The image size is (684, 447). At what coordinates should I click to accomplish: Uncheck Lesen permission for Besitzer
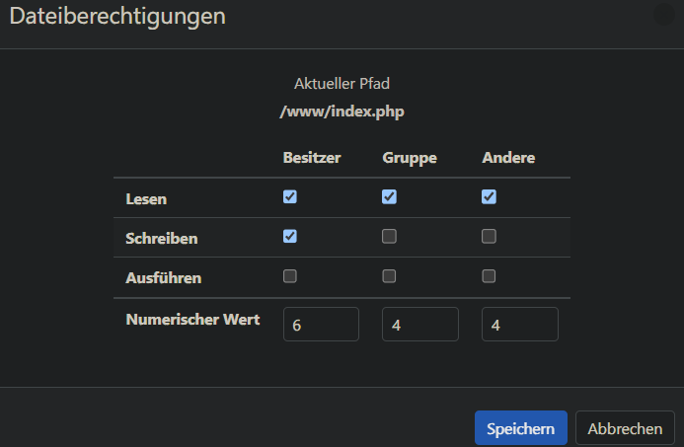pyautogui.click(x=290, y=196)
